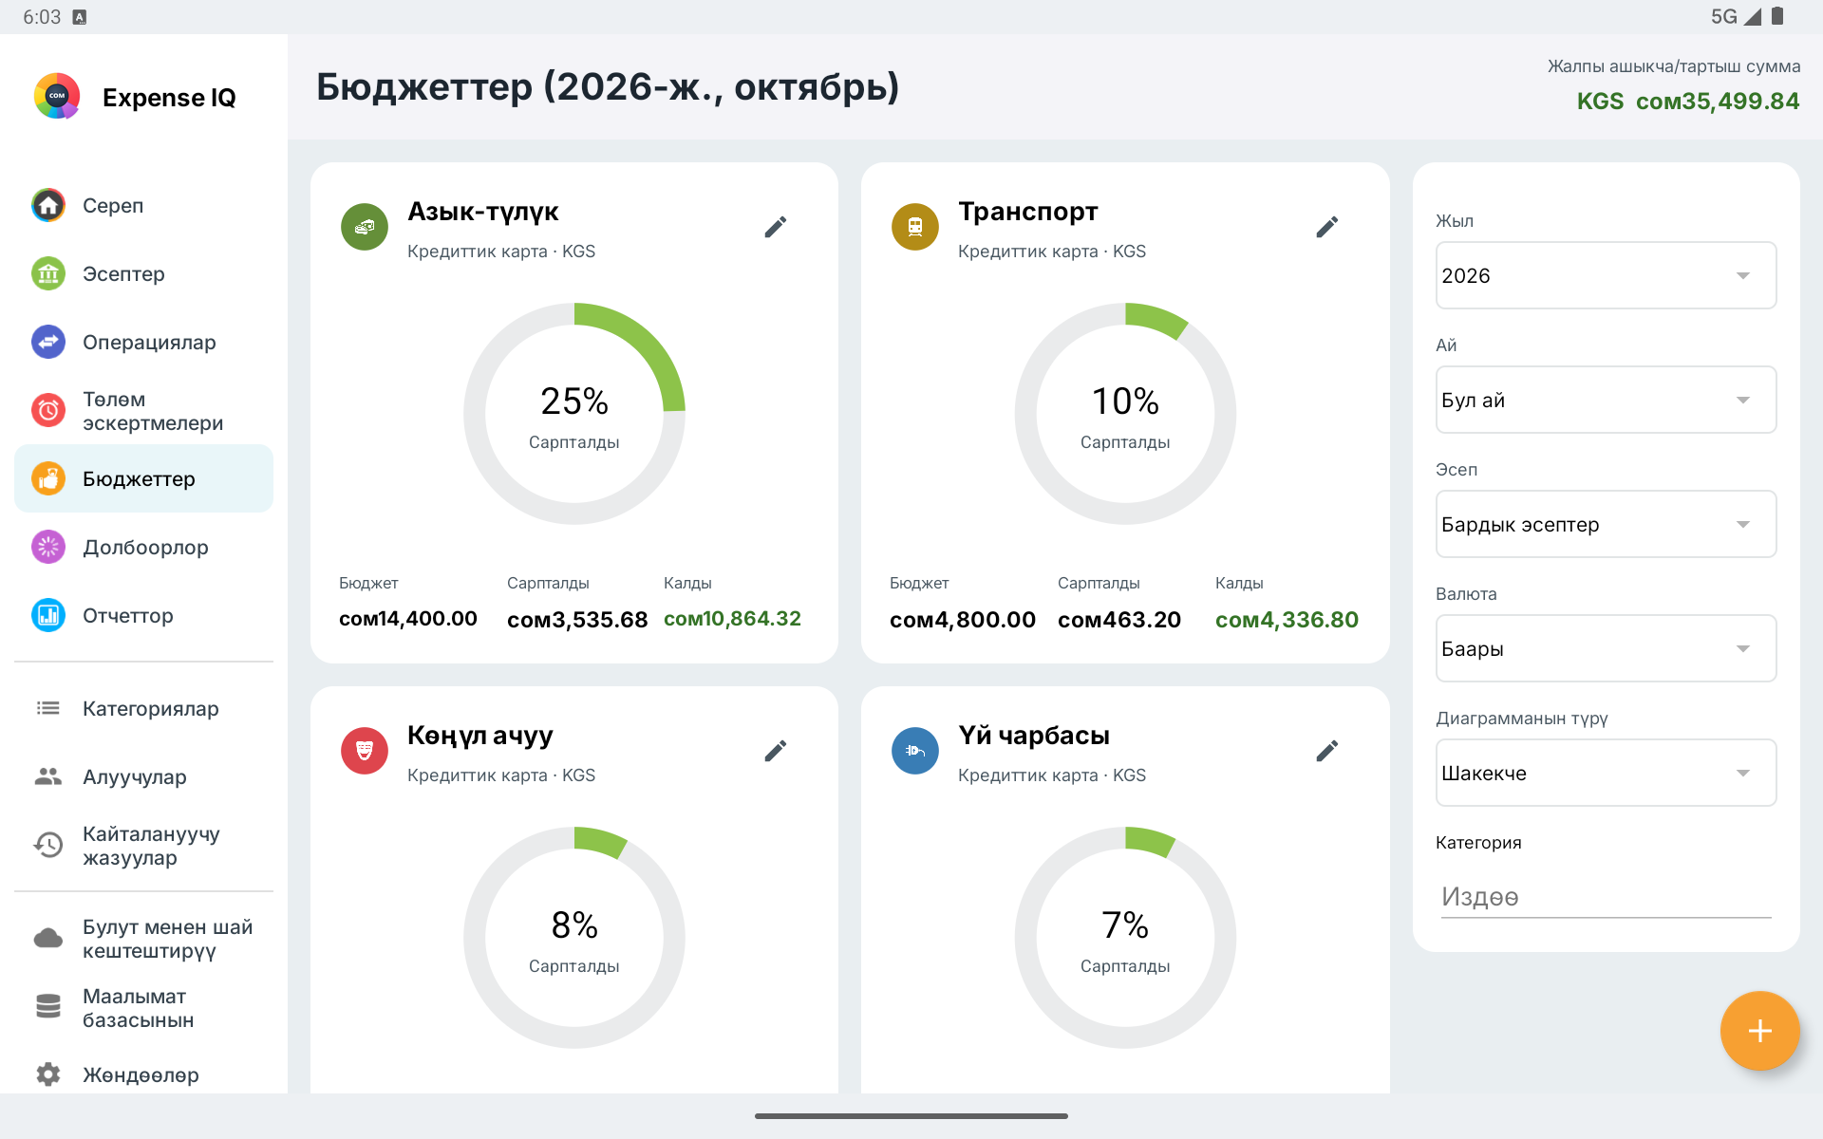
Task: Open the Долбоорлор purple icon
Action: 48,547
